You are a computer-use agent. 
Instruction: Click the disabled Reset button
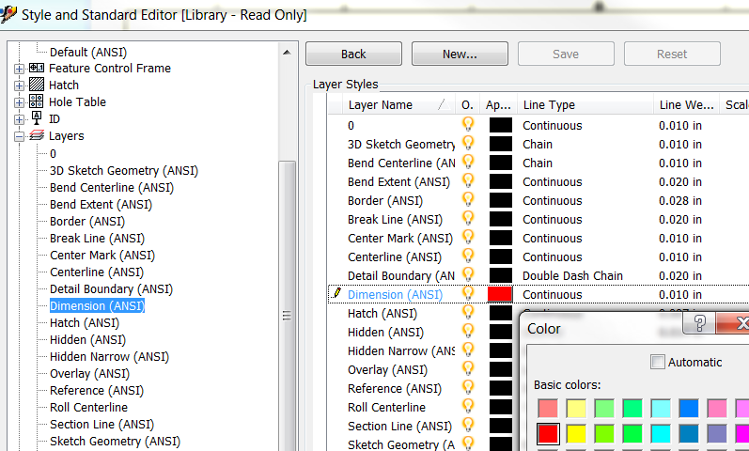coord(672,54)
